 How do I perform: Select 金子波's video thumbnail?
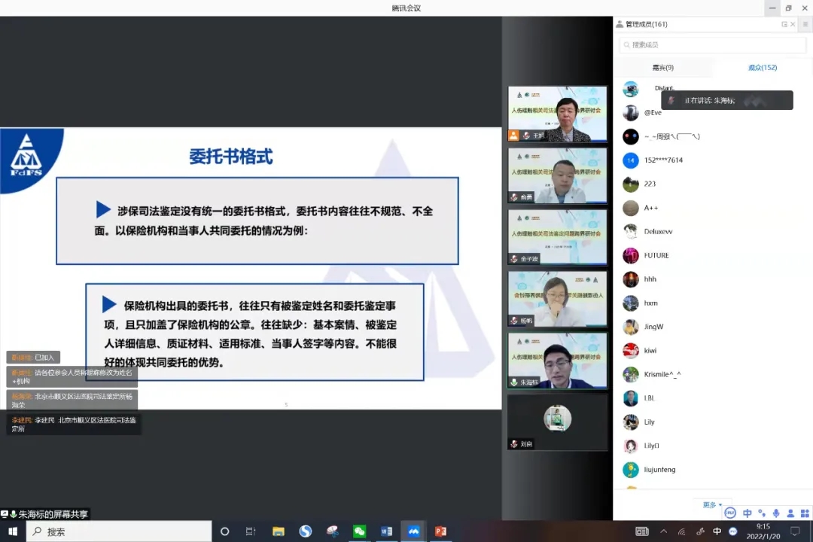tap(557, 237)
